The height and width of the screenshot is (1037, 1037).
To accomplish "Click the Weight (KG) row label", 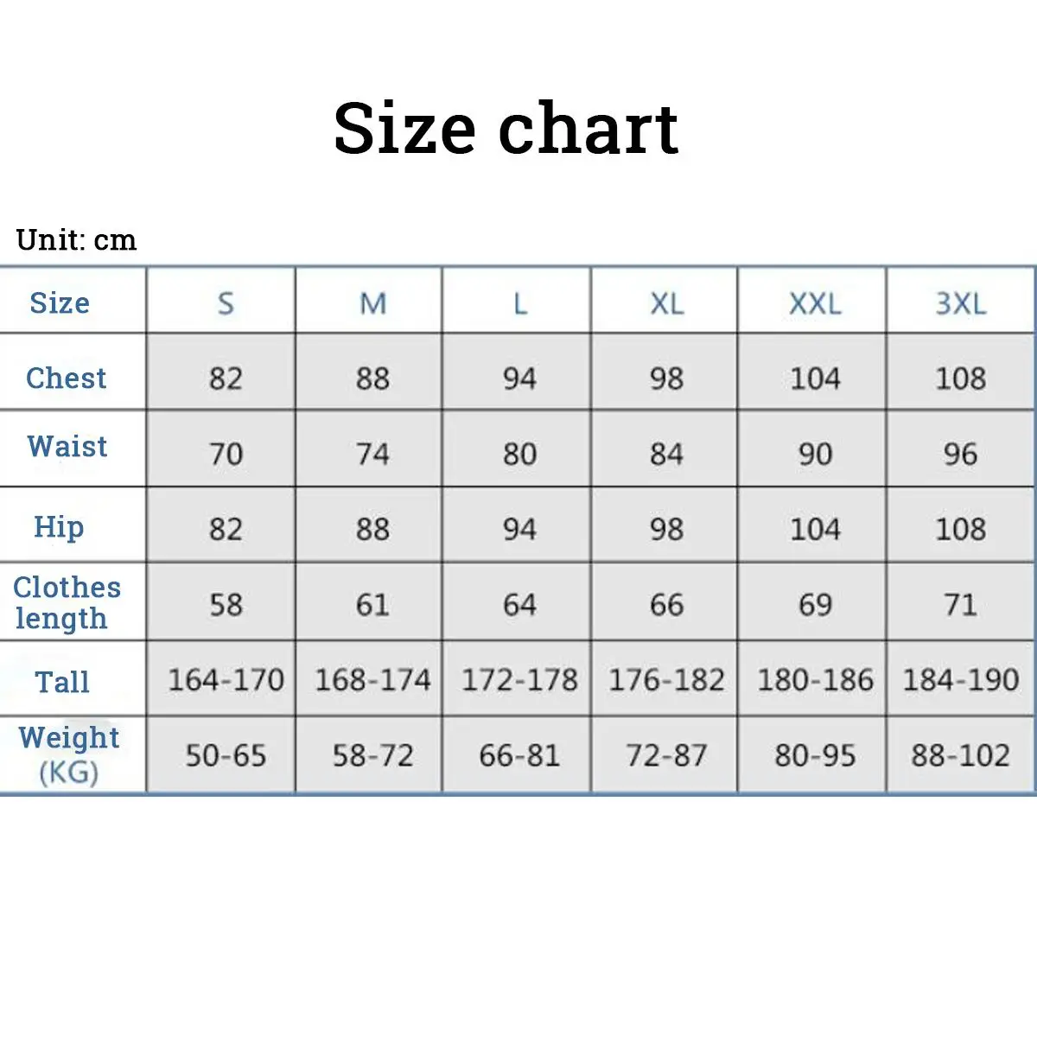I will coord(68,754).
